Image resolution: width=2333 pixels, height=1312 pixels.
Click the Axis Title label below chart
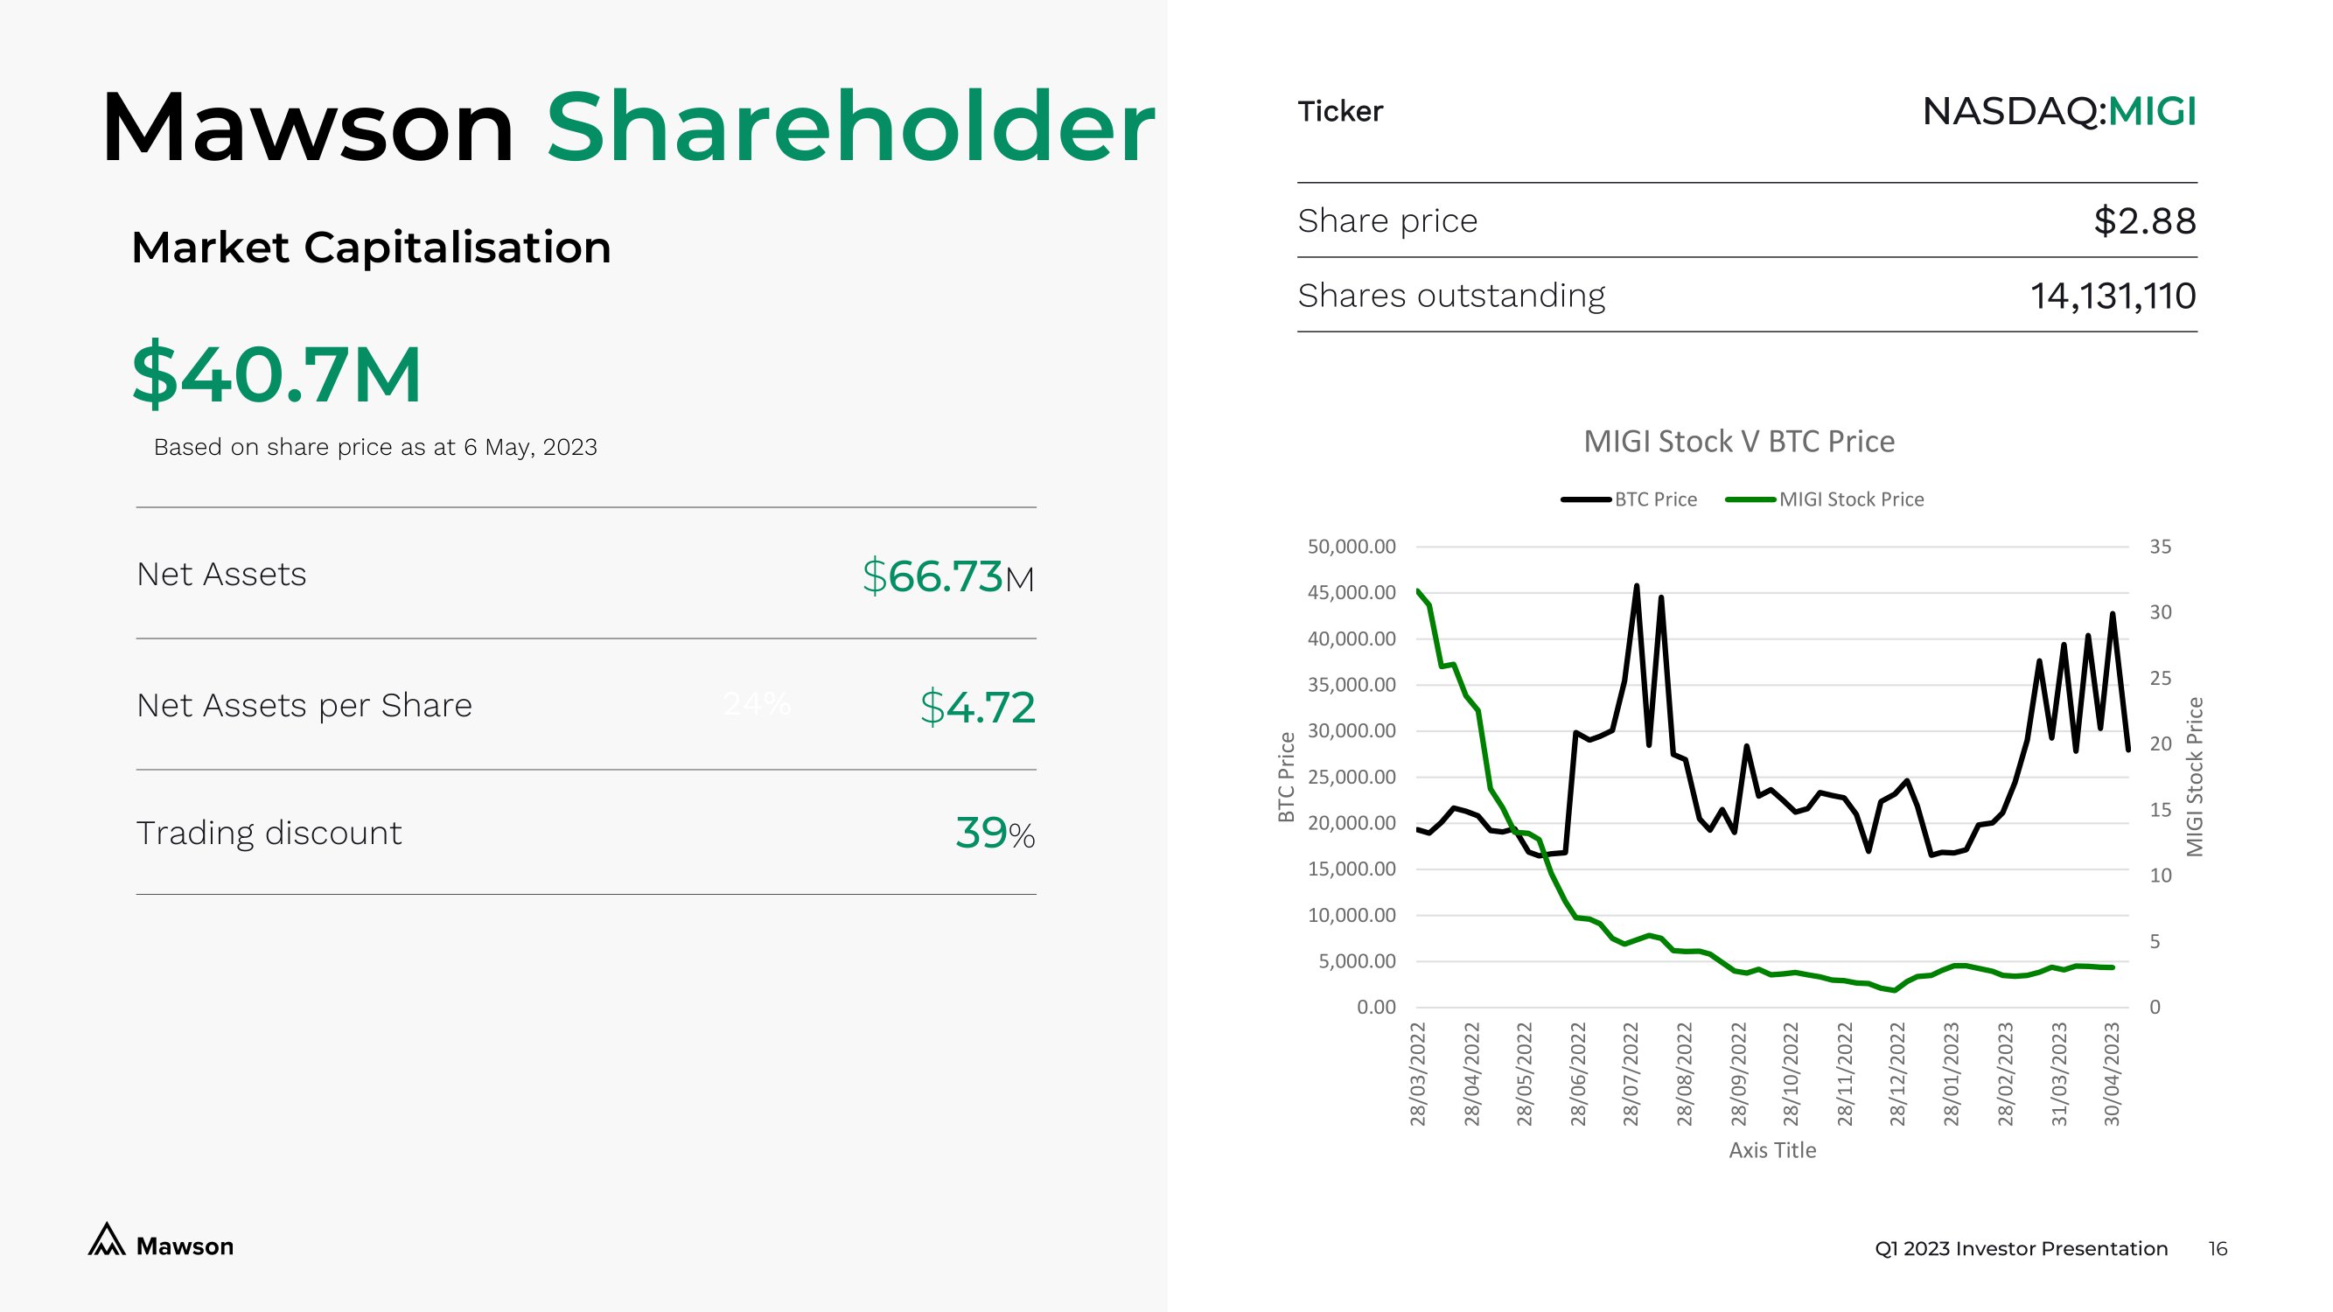click(1771, 1150)
